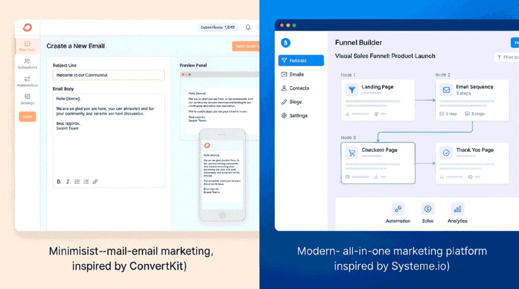Screen dimensions: 519x289
Task: Click the Subscribers 1,642 badge
Action: 217,27
